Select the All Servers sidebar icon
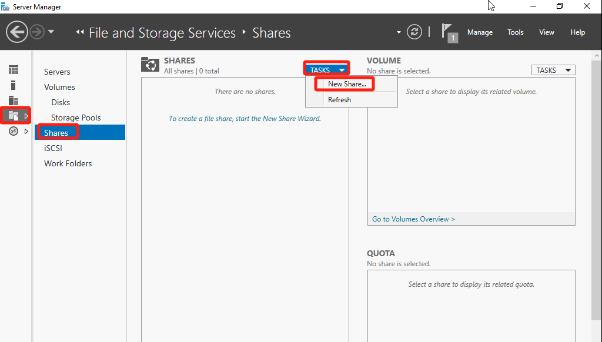Screen dimensions: 602x342 [x=14, y=100]
